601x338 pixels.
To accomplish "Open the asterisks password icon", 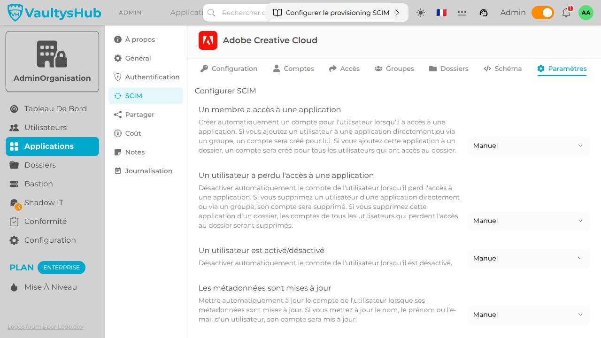I will click(x=462, y=13).
